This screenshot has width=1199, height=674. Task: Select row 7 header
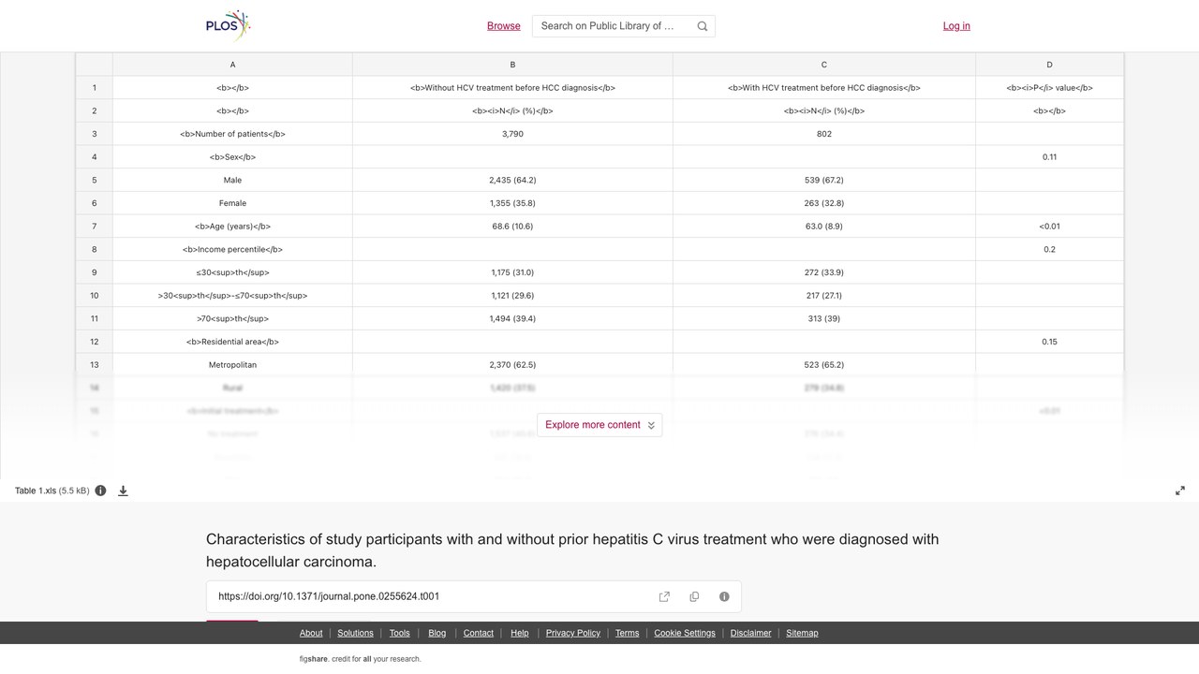pos(94,227)
